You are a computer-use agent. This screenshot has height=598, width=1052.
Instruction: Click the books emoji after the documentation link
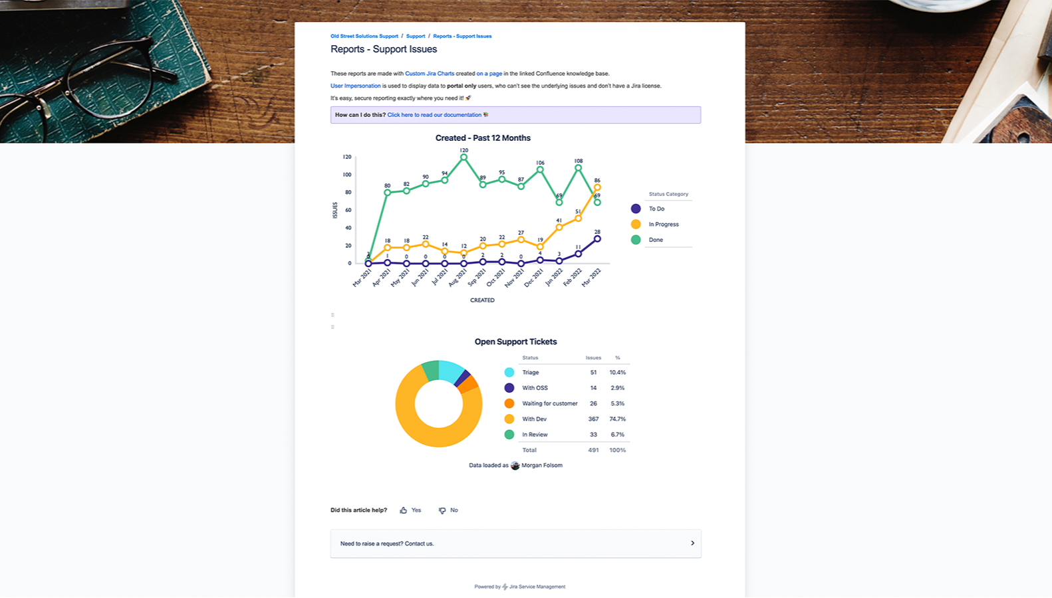tap(486, 115)
